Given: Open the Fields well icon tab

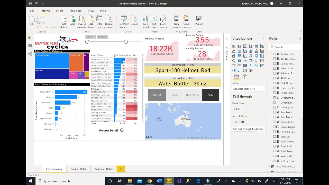Looking at the screenshot, I should tap(236, 77).
